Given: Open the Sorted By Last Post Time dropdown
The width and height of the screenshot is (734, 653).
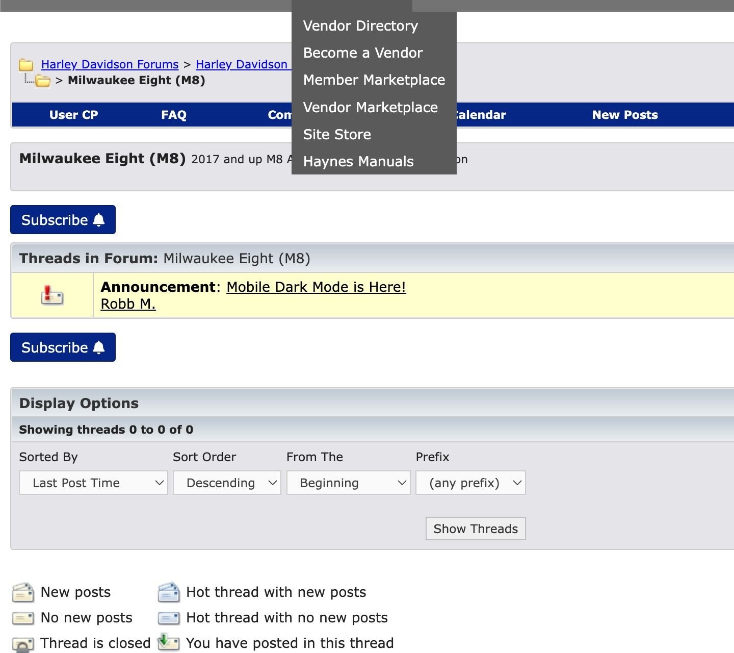Looking at the screenshot, I should (94, 483).
